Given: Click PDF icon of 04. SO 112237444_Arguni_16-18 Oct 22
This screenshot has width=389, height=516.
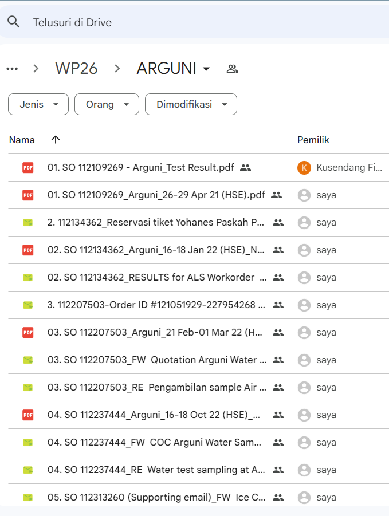Looking at the screenshot, I should click(27, 415).
